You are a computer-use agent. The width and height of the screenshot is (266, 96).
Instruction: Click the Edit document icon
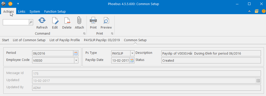(55, 20)
